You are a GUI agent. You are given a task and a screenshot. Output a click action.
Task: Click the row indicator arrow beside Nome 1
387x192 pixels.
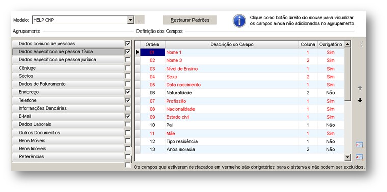point(137,52)
